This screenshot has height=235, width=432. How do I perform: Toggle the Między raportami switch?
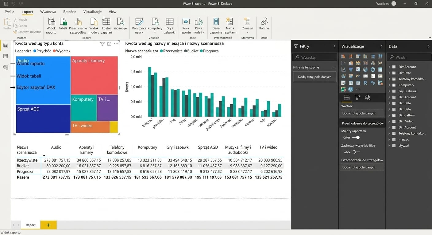coord(356,137)
